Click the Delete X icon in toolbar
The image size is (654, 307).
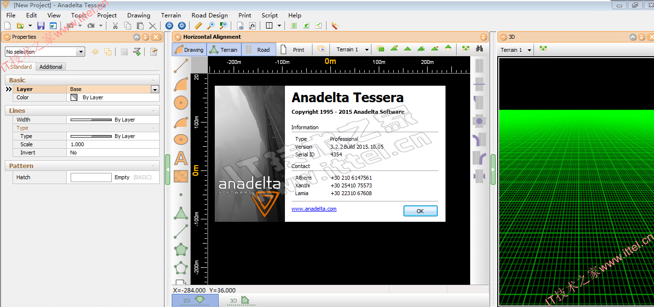pyautogui.click(x=153, y=26)
